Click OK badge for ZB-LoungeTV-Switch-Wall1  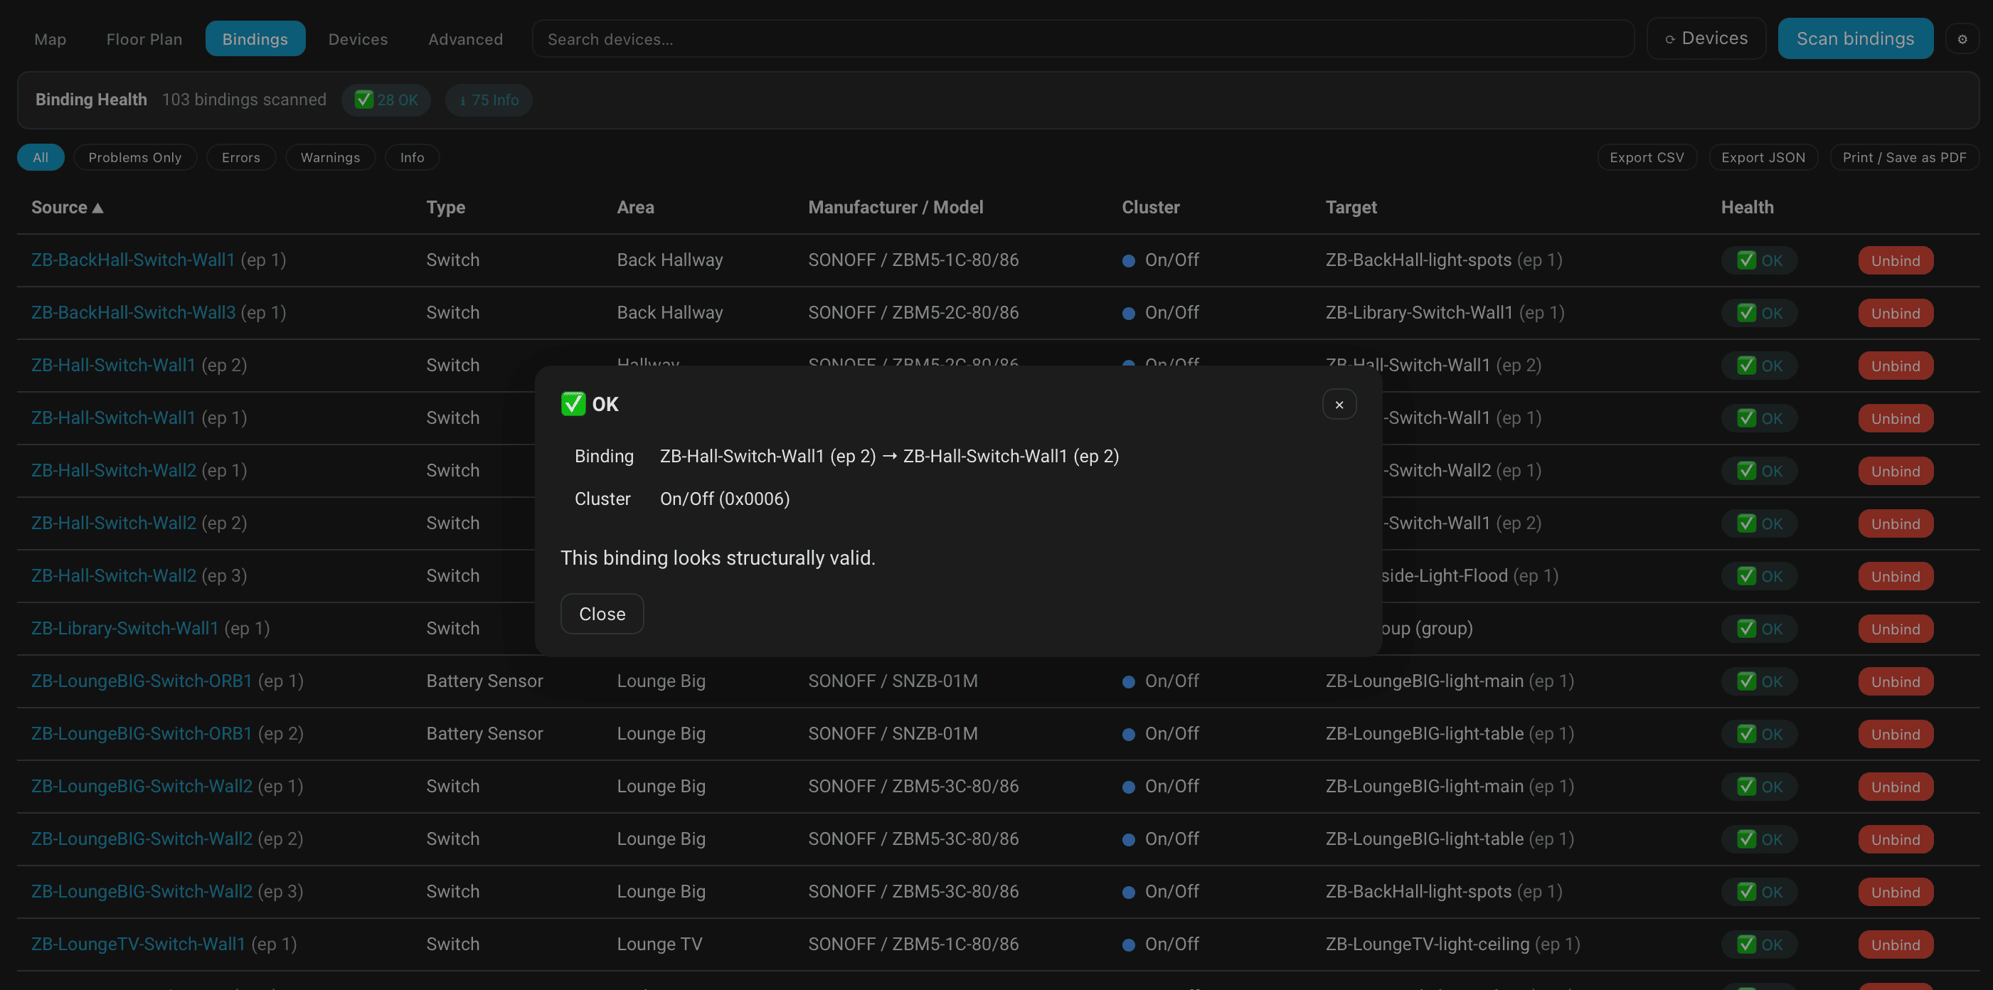[x=1758, y=944]
